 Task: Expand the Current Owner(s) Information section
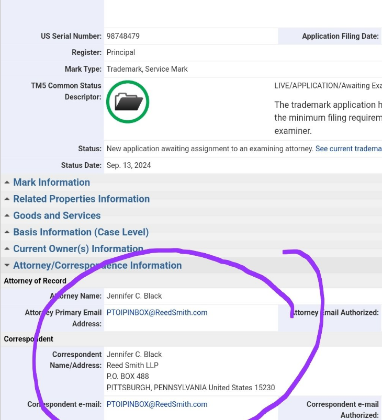tap(78, 249)
